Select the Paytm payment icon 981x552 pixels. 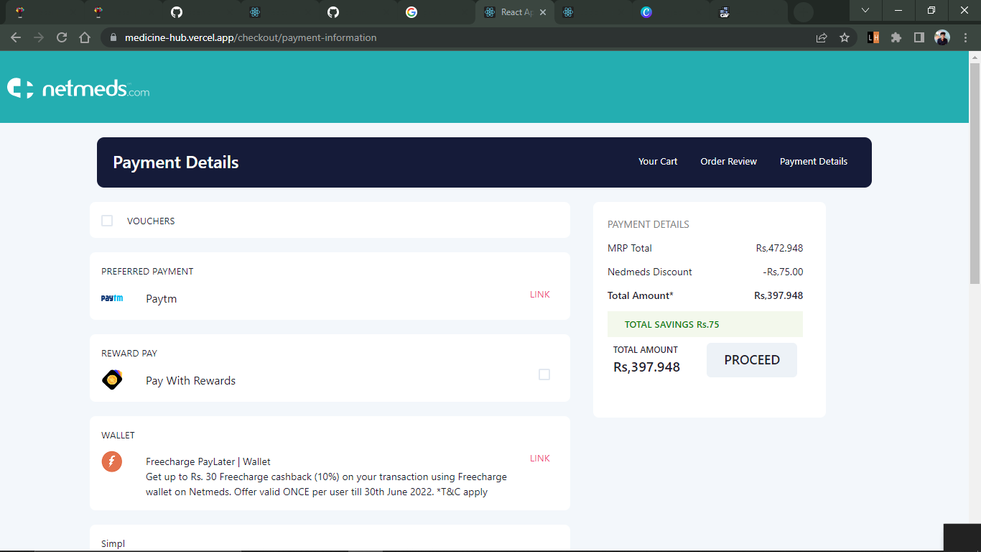[113, 298]
